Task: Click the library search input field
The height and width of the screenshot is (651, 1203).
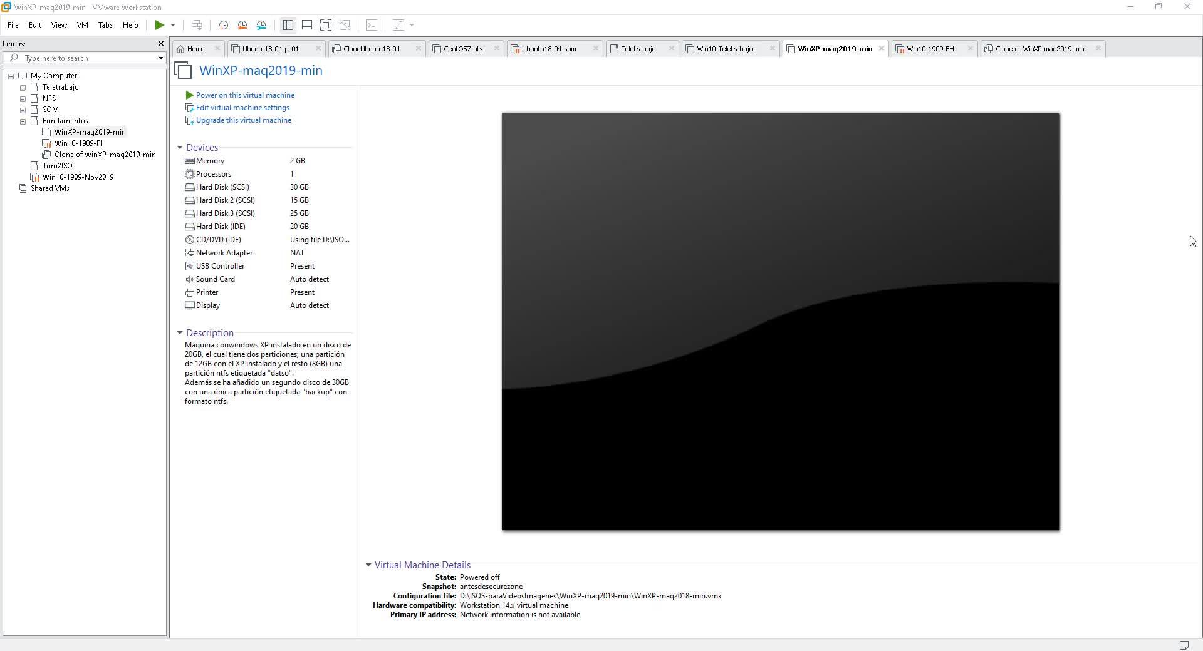Action: pos(88,58)
